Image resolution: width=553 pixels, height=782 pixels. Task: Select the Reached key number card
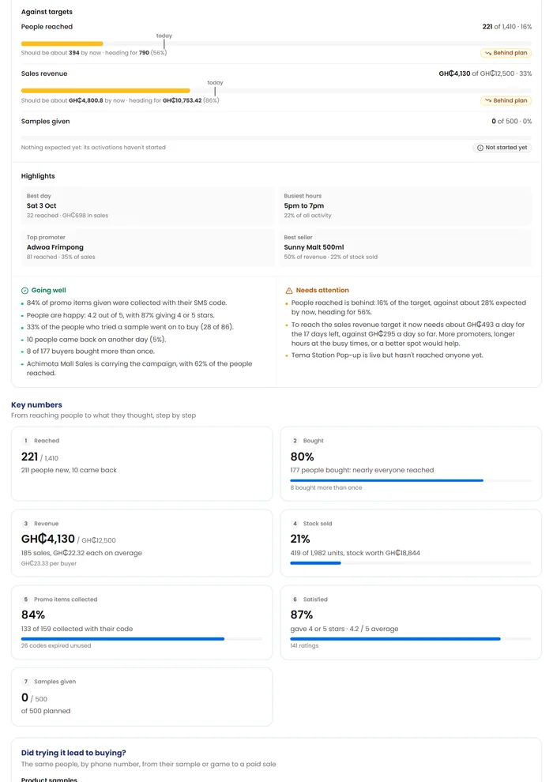tap(141, 464)
